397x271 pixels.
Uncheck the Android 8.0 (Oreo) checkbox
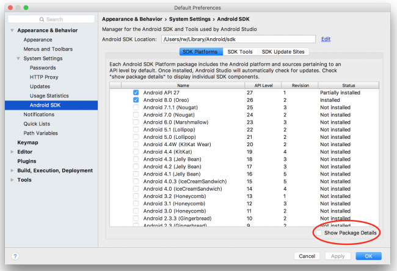tap(136, 100)
